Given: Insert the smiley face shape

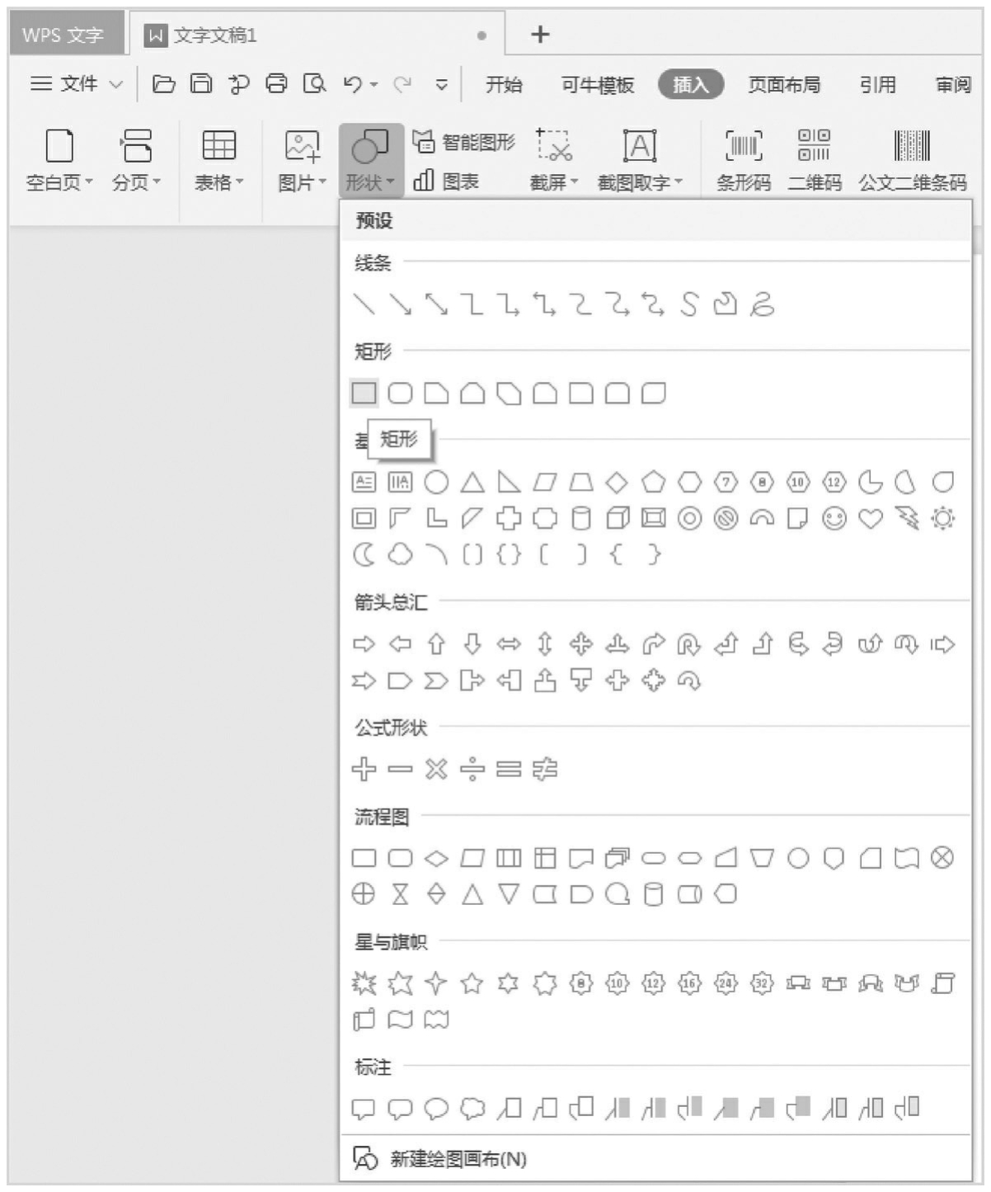Looking at the screenshot, I should pos(834,518).
